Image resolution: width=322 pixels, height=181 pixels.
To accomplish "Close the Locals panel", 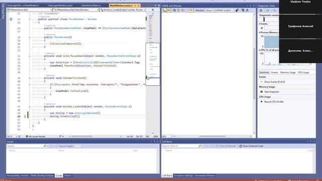I will coord(157,142).
